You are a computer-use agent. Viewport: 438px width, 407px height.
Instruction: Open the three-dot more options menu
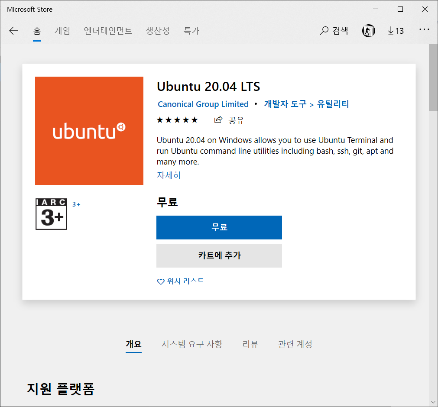pyautogui.click(x=424, y=30)
